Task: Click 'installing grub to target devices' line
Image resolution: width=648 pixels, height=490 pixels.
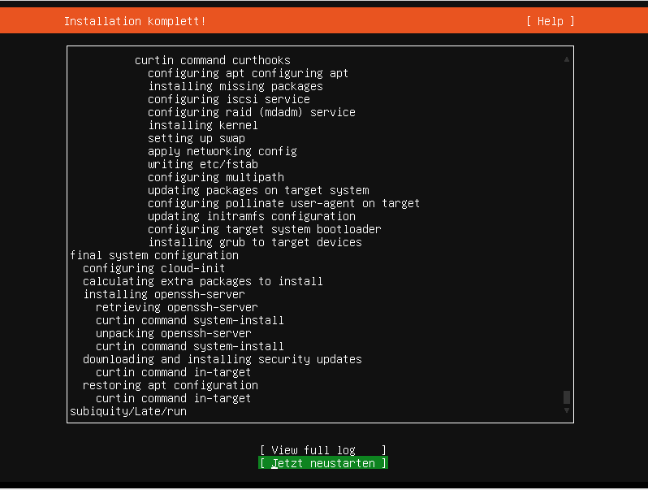Action: click(x=255, y=242)
